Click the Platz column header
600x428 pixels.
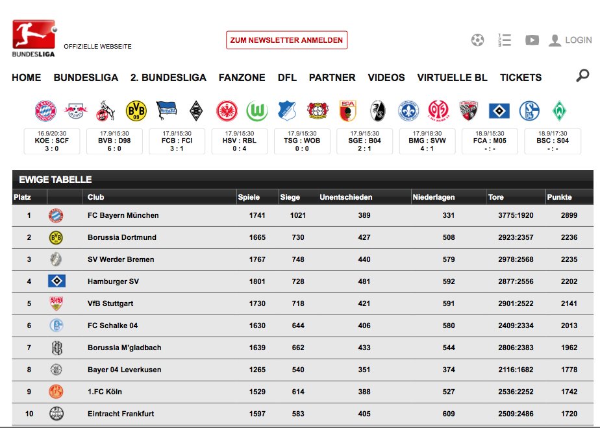point(22,197)
